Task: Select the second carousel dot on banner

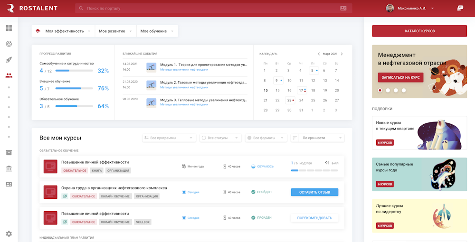Action: [x=388, y=90]
